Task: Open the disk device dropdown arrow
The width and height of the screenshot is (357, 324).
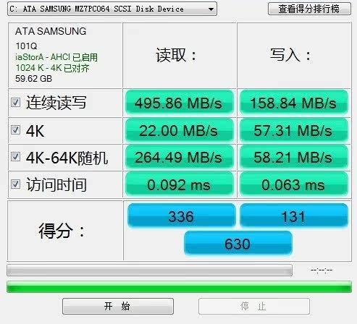Action: (x=211, y=9)
